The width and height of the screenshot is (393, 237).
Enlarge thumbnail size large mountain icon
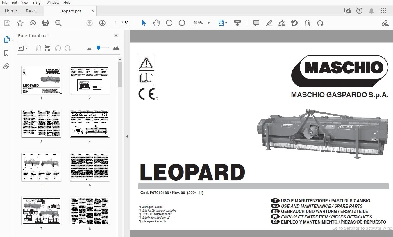116,48
